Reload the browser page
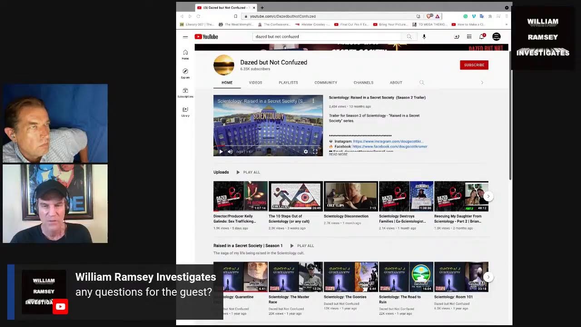Viewport: 581px width, 327px height. point(198,16)
